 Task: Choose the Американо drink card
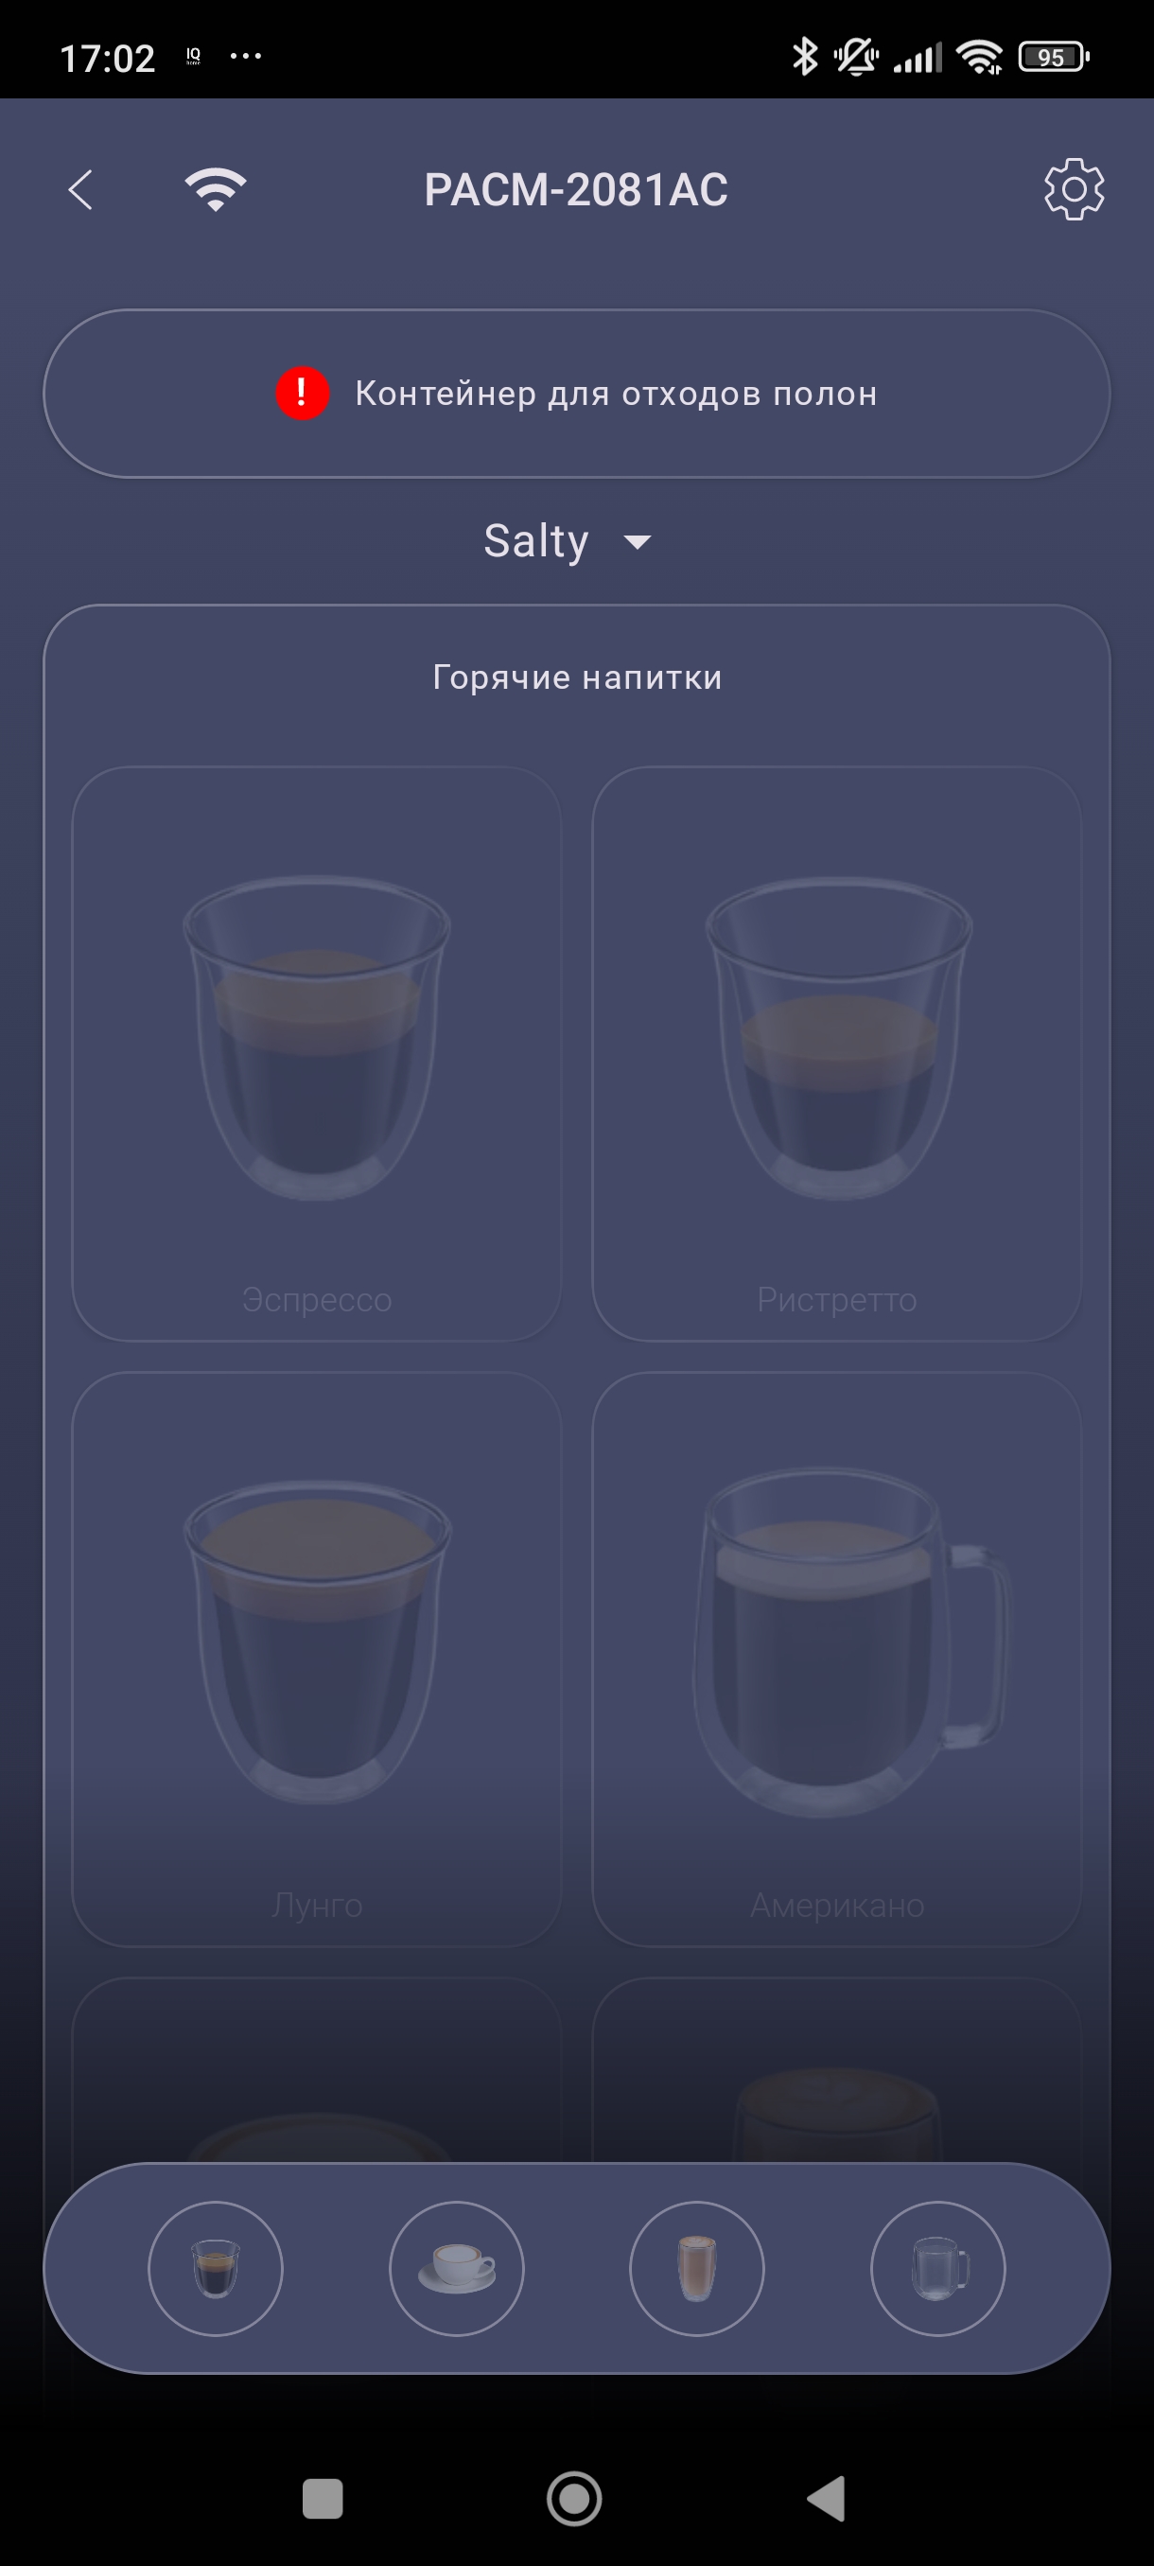(836, 1660)
